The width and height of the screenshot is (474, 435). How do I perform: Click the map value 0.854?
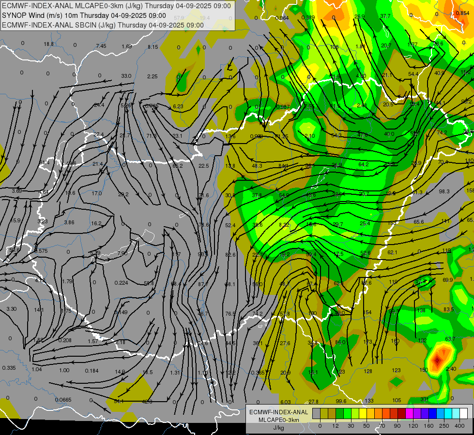coord(462,13)
